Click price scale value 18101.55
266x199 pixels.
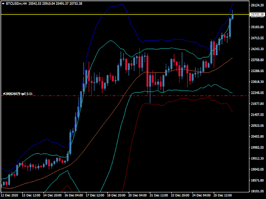(x=257, y=191)
